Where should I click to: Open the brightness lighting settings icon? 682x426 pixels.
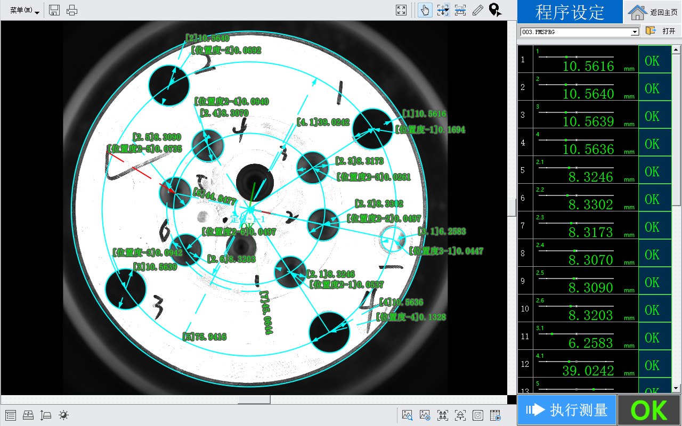click(63, 415)
